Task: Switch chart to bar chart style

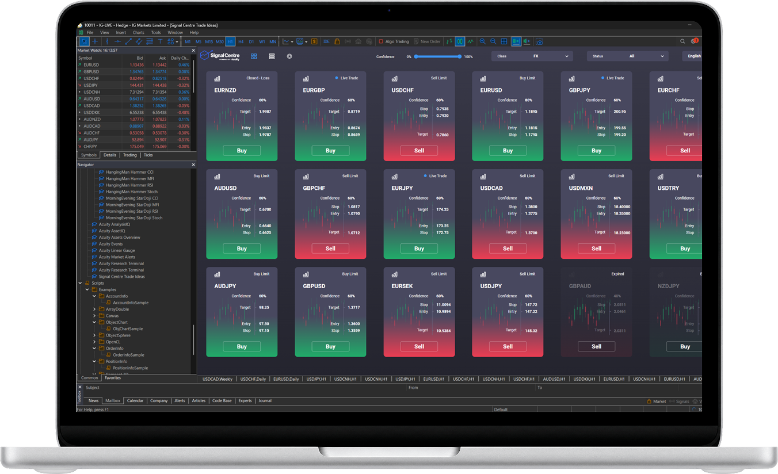Action: click(449, 41)
